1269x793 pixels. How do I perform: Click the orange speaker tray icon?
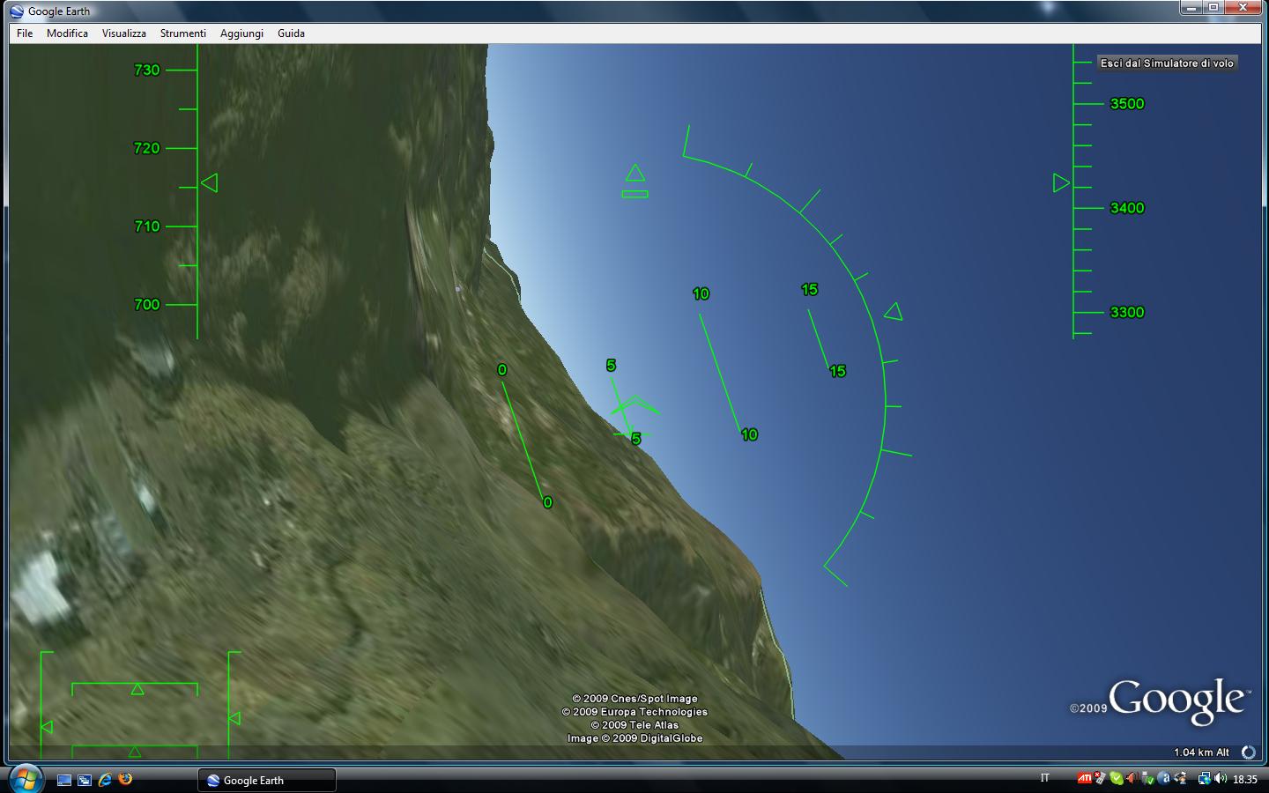pos(1132,778)
